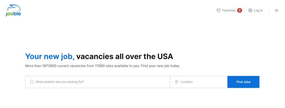Click the user avatar icon

coord(250,11)
